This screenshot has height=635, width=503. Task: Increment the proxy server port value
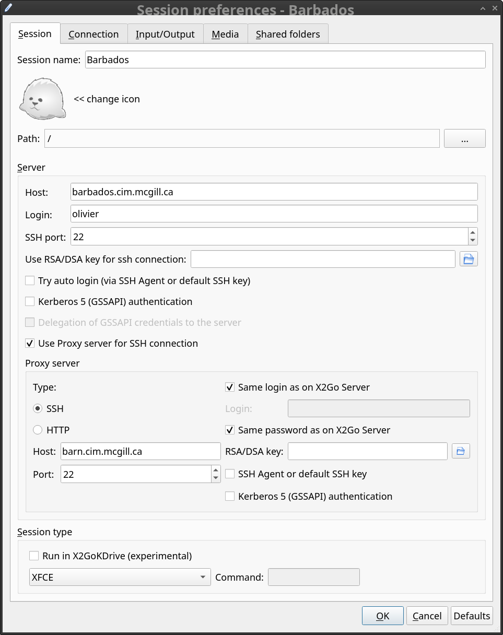tap(216, 470)
